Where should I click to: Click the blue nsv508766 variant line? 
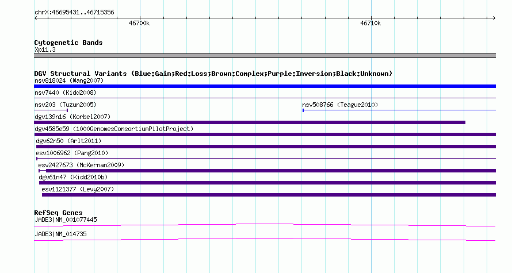[x=399, y=110]
